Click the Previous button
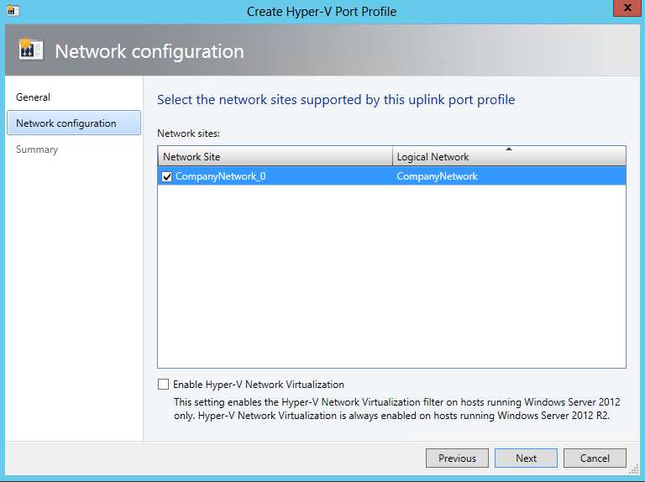Viewport: 645px width, 482px height. pos(457,458)
